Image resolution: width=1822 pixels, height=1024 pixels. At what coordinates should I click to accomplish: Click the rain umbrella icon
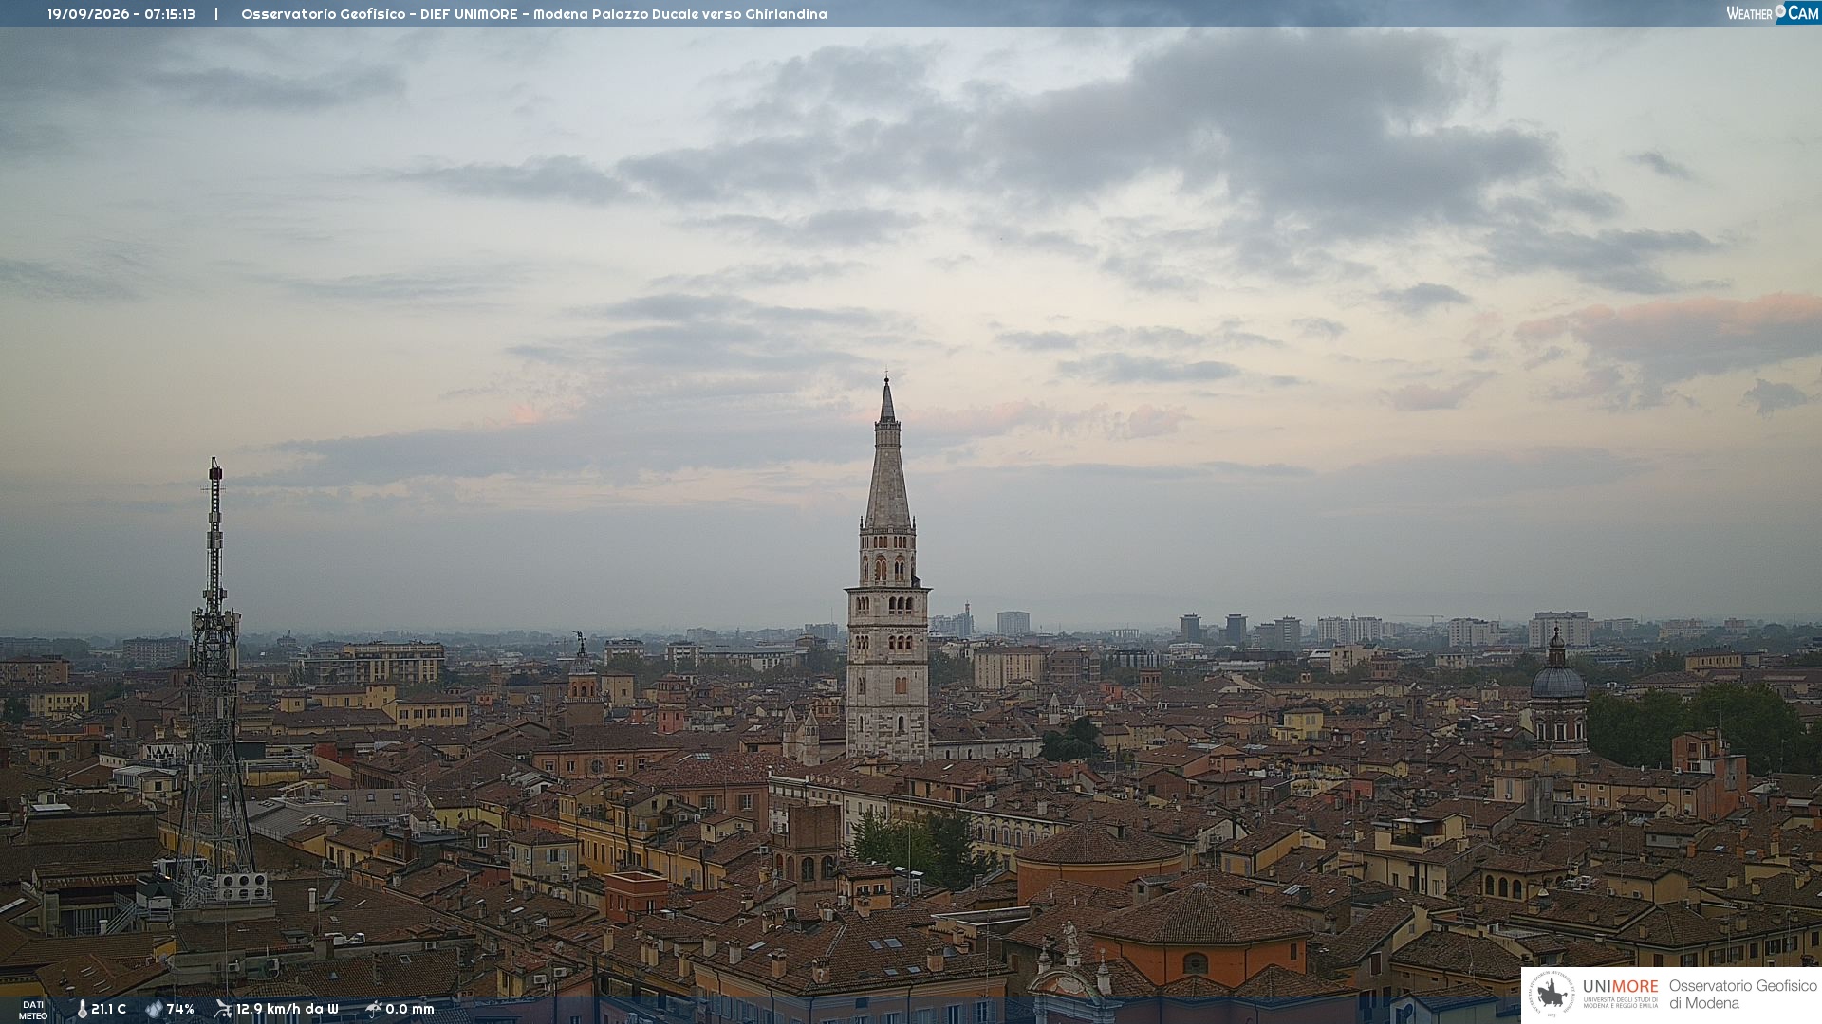tap(373, 1009)
